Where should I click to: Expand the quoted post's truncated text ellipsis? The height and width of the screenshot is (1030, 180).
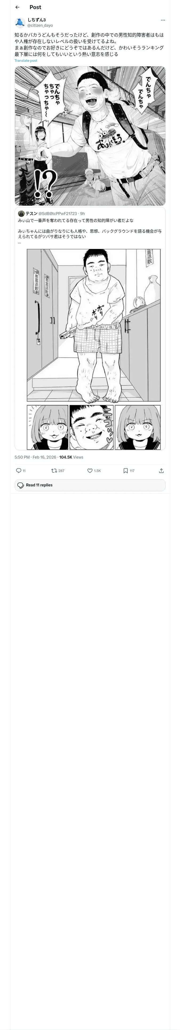19,242
